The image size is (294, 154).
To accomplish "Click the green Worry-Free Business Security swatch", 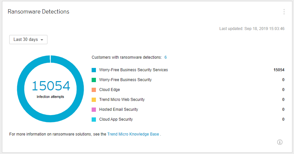I will [x=94, y=80].
